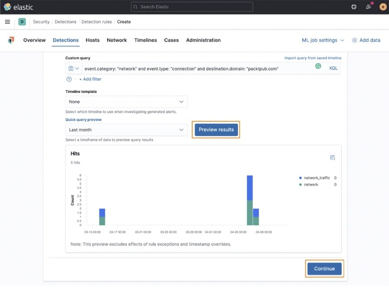The height and width of the screenshot is (288, 389).
Task: Switch to the Hosts tab
Action: [x=92, y=40]
